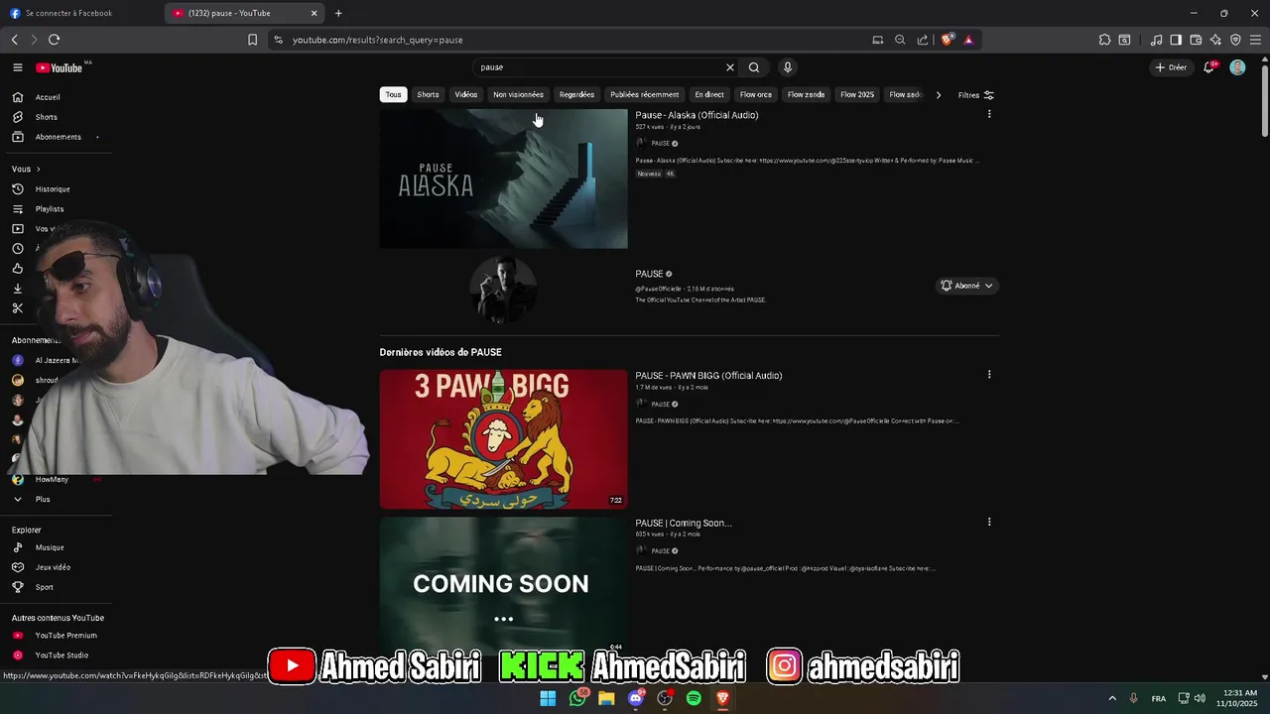Click the watch later clock icon
This screenshot has height=714, width=1270.
[x=18, y=249]
